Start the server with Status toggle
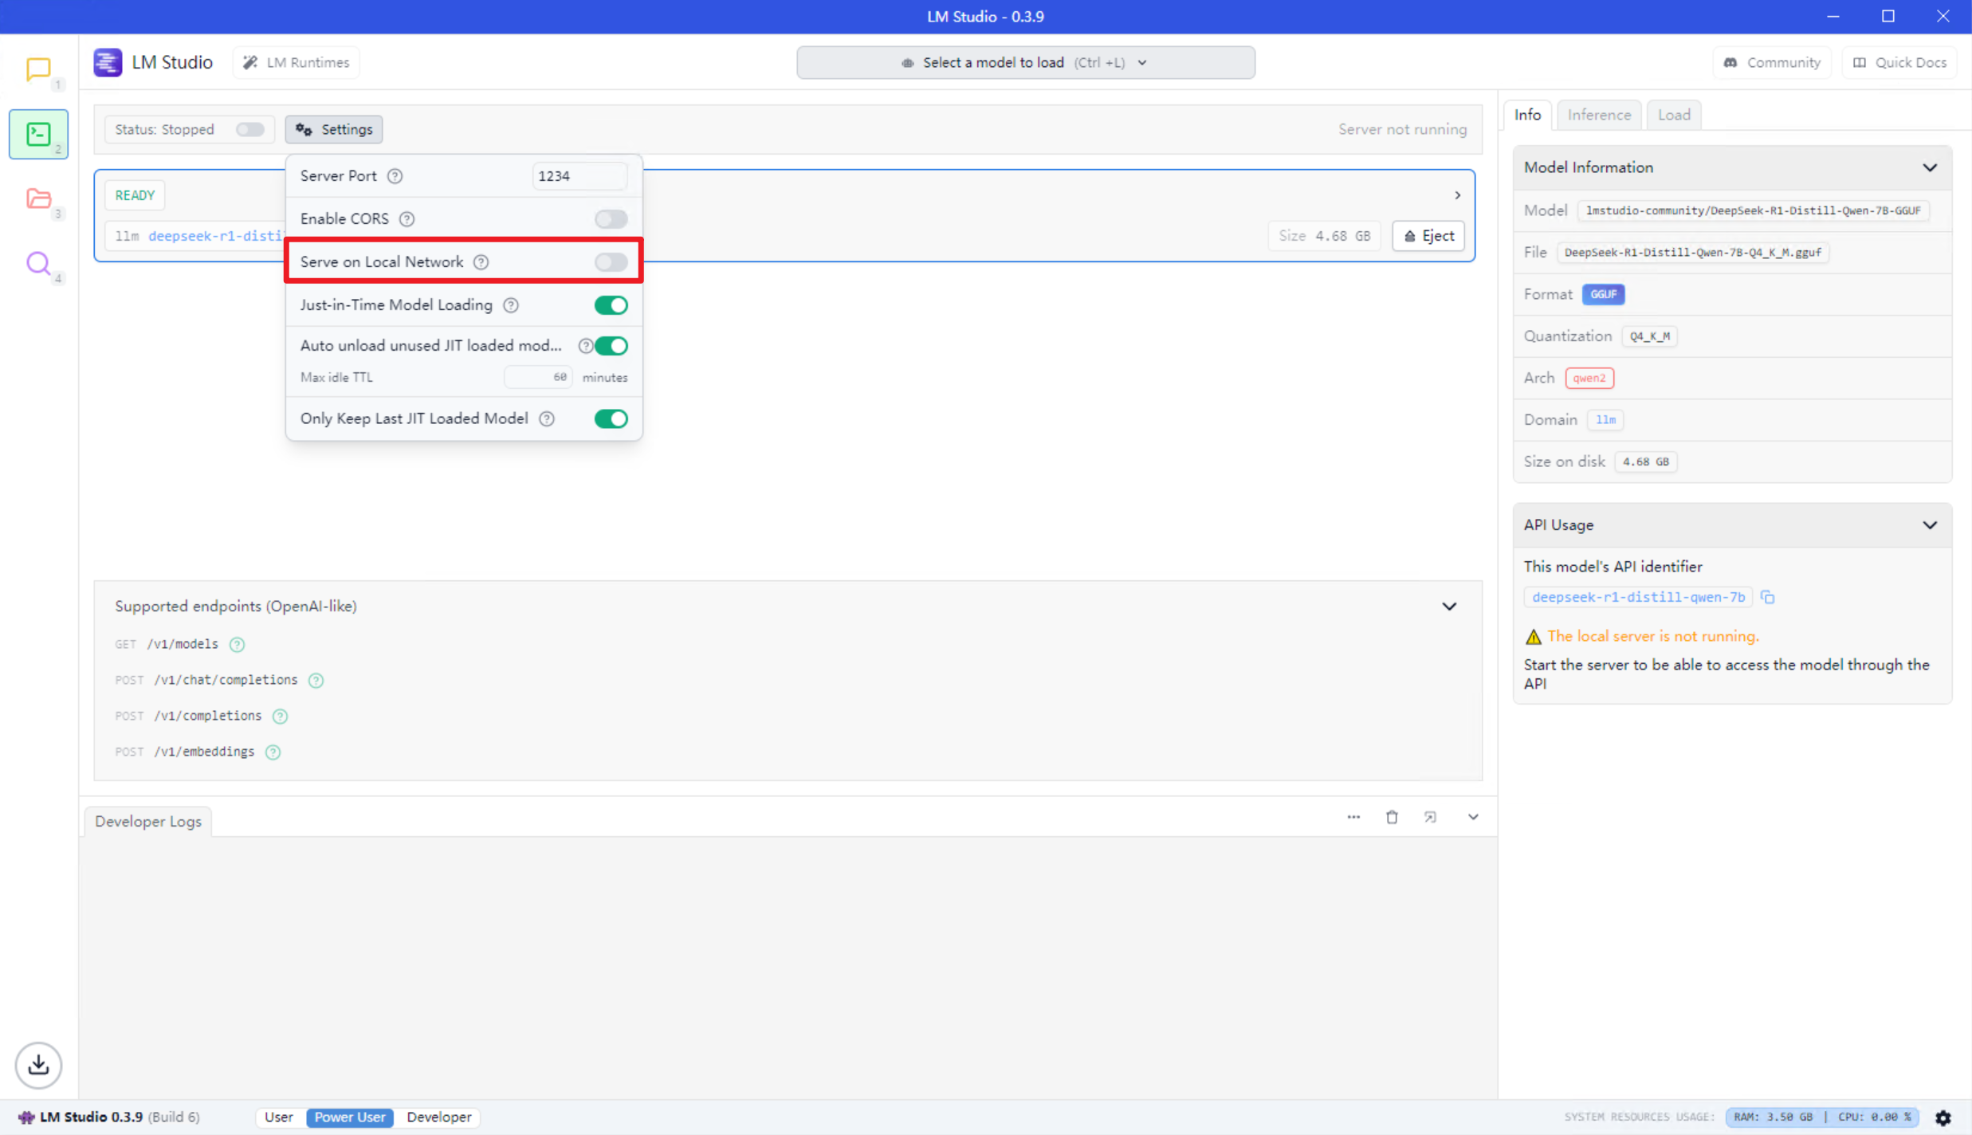Viewport: 1972px width, 1135px height. [x=250, y=129]
